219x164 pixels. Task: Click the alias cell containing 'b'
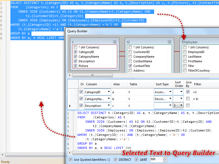coord(119,99)
